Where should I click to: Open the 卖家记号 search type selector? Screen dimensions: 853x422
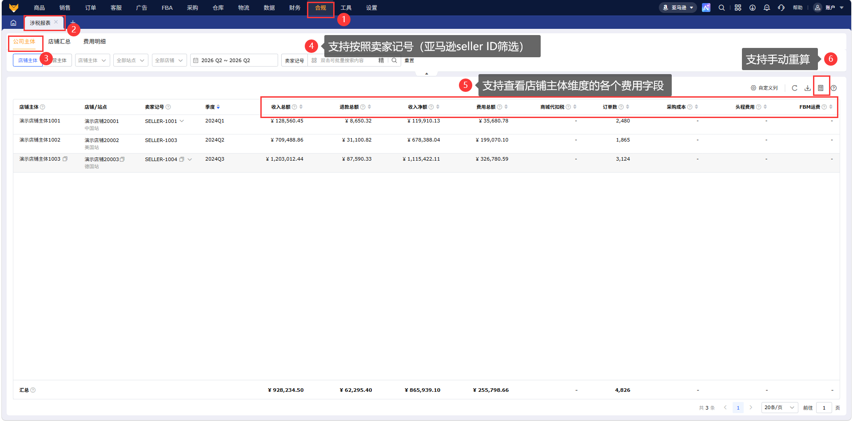point(295,60)
